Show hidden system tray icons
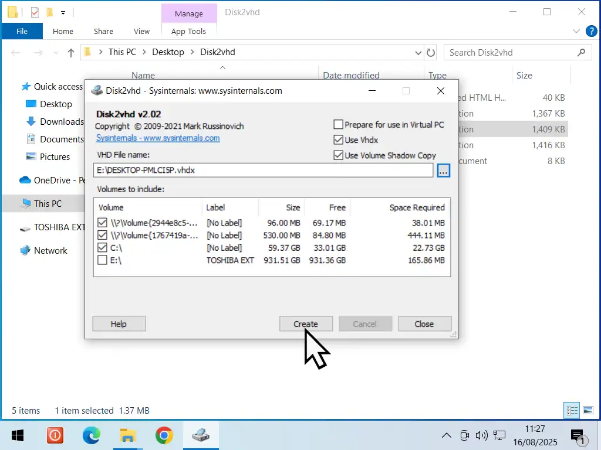The width and height of the screenshot is (601, 450). pyautogui.click(x=446, y=435)
